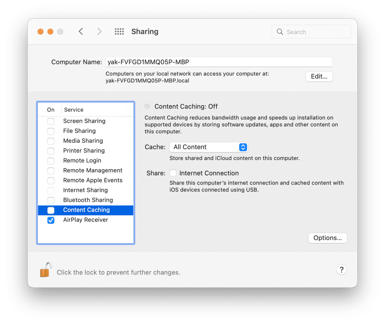Screen dimensions: 385x324
Task: Open the Cache All Content dropdown
Action: pyautogui.click(x=209, y=147)
